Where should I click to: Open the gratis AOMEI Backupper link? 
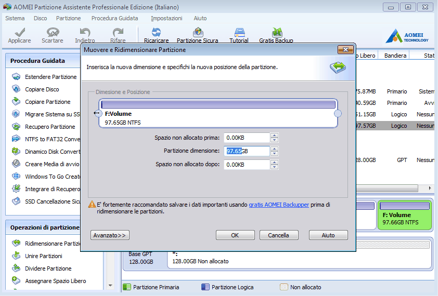[279, 205]
